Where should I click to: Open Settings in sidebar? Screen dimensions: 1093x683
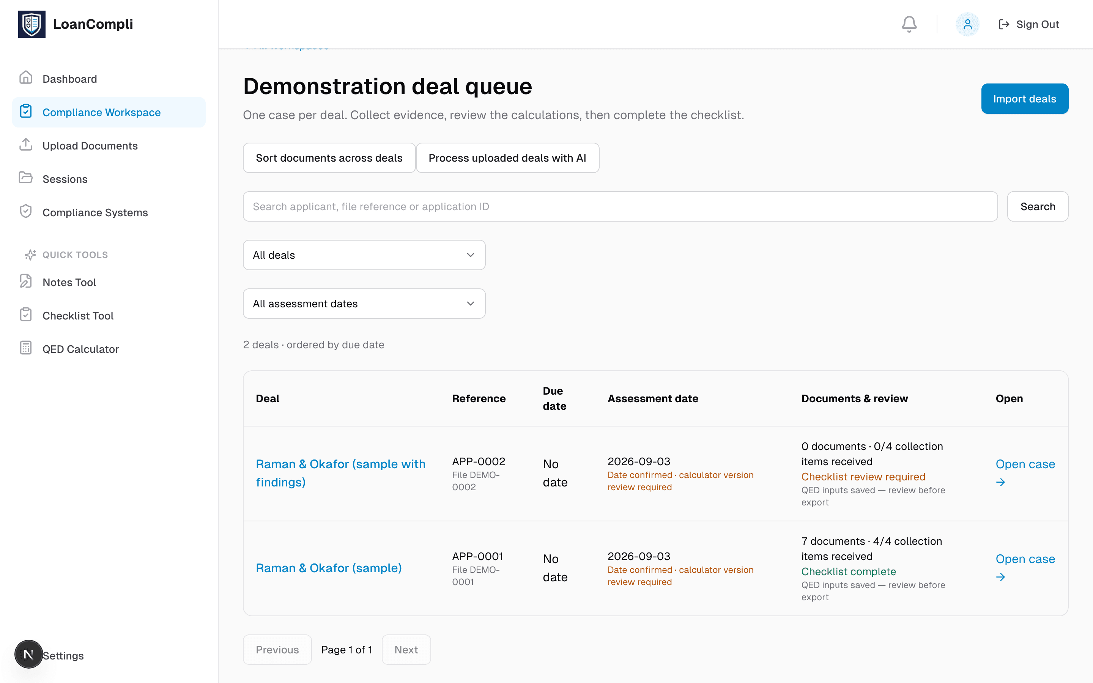[63, 655]
